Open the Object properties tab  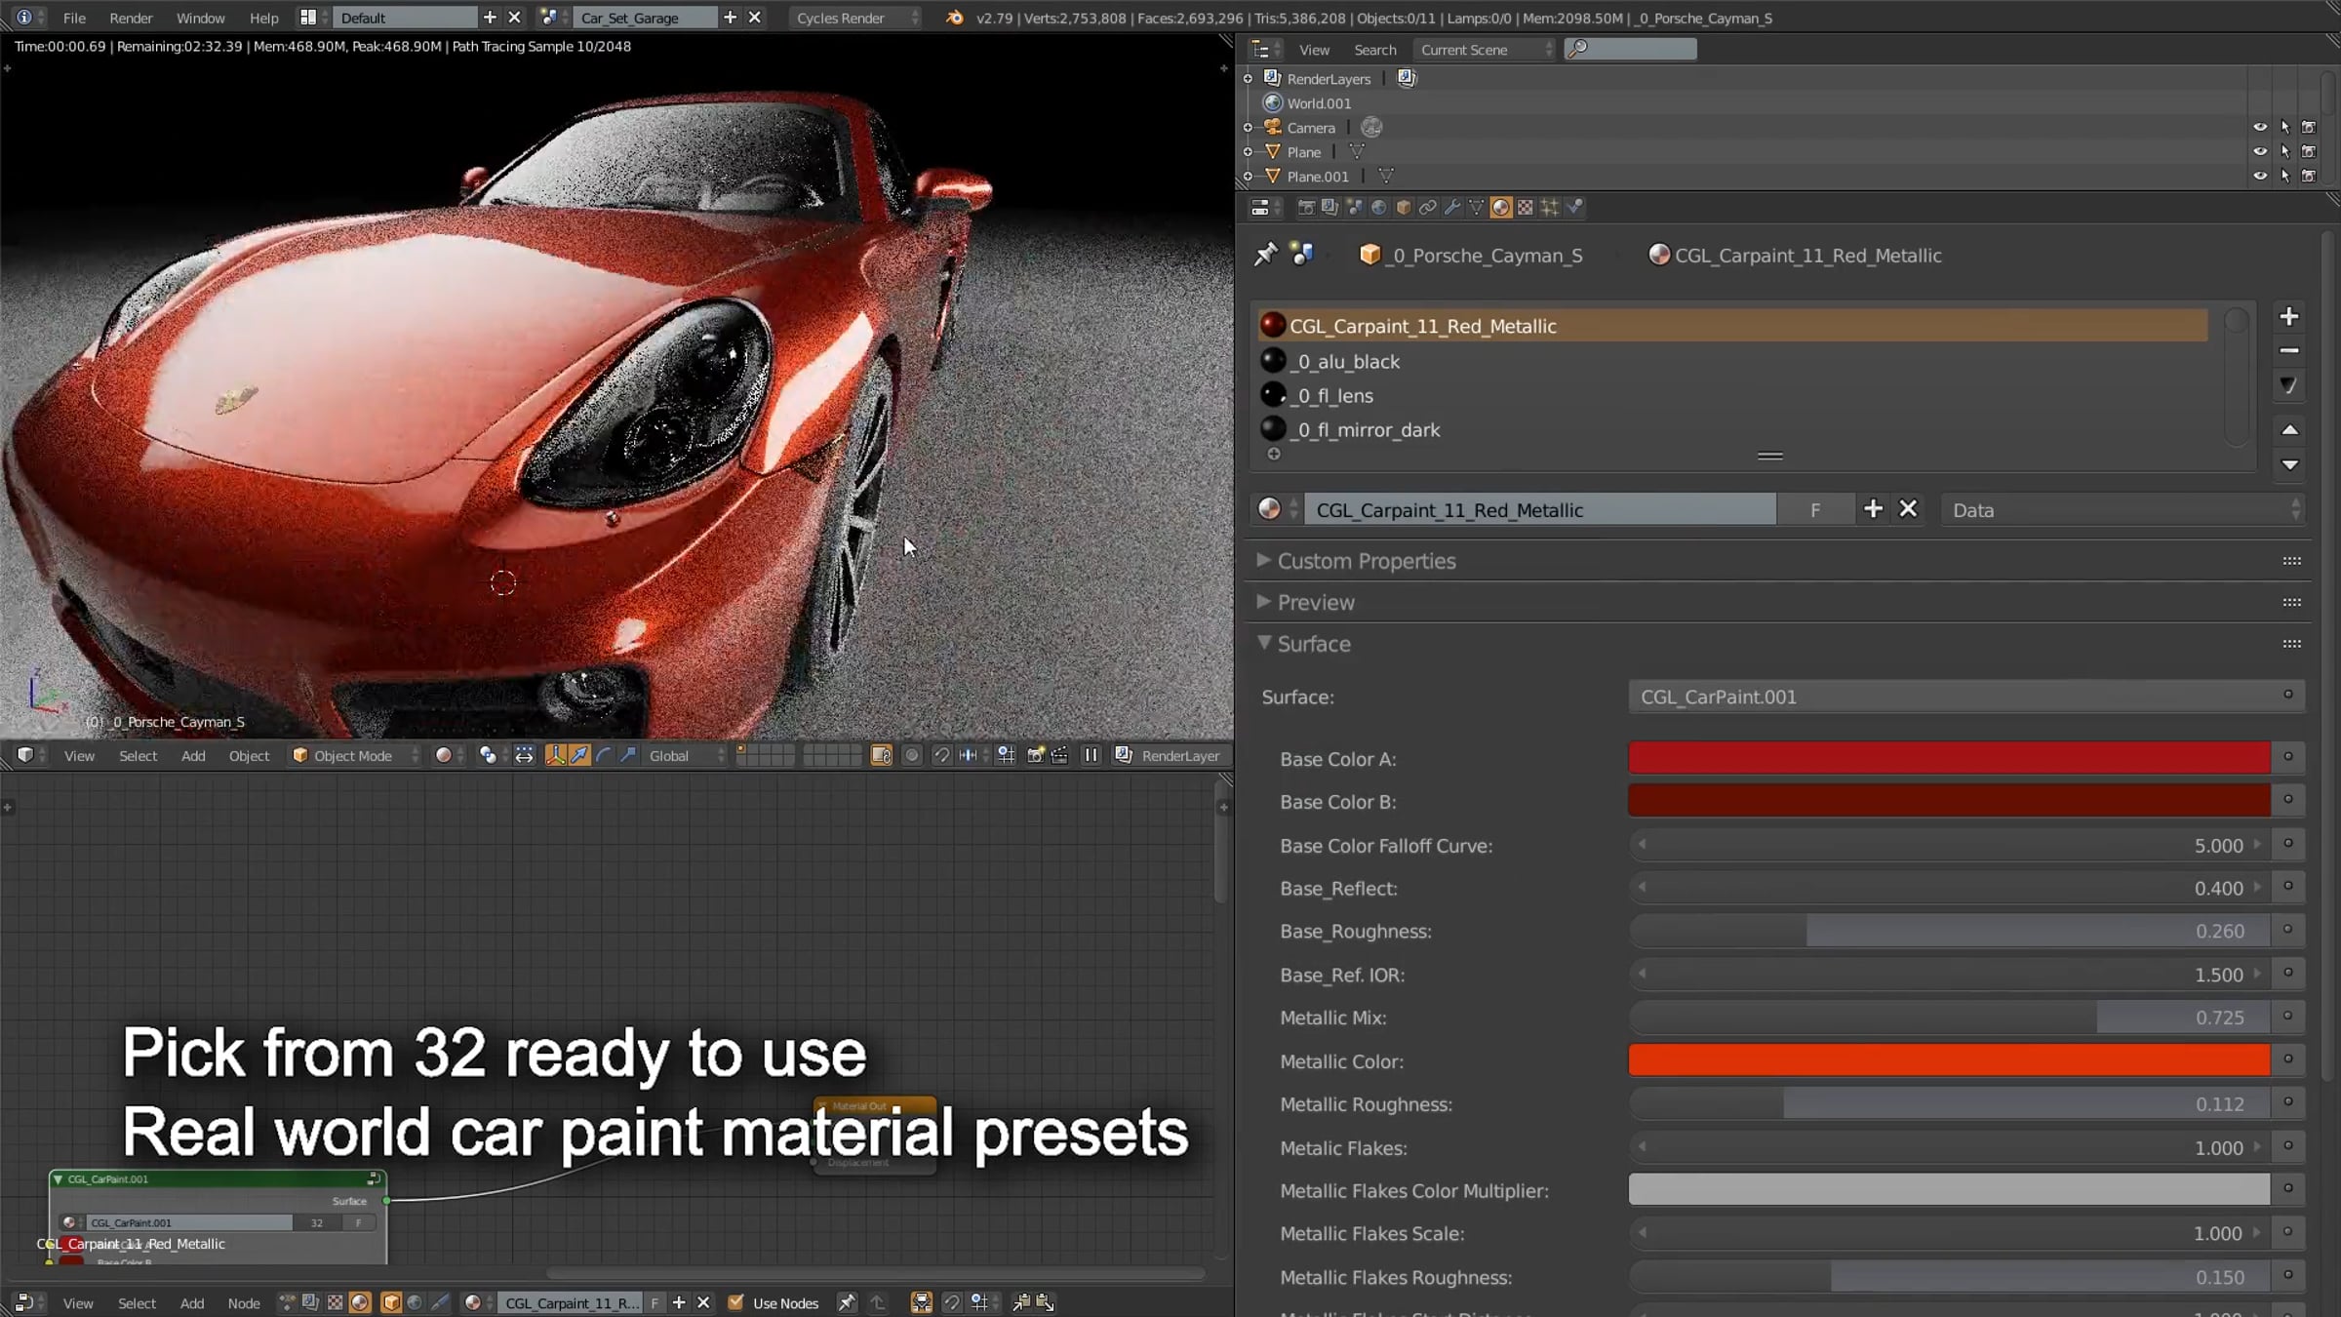click(x=1404, y=207)
